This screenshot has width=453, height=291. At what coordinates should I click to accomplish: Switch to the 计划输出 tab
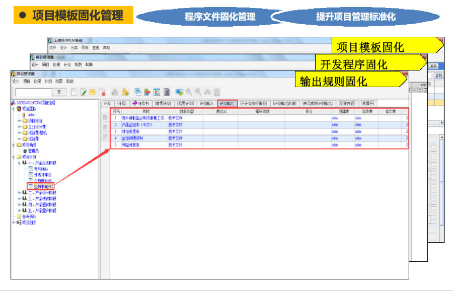(227, 103)
